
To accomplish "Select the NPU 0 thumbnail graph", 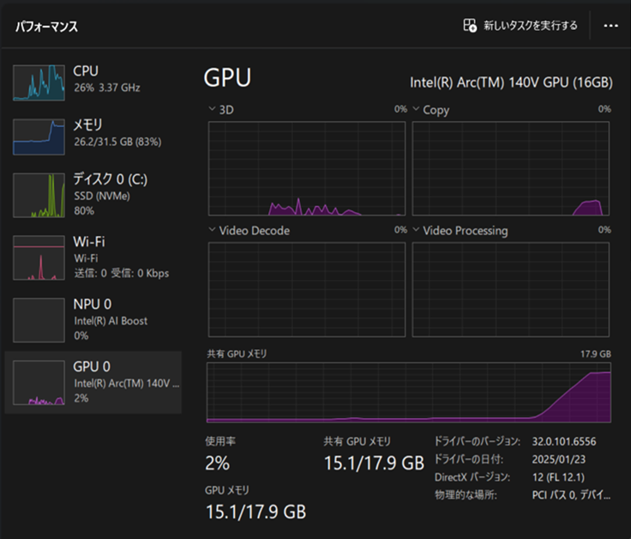I will [39, 320].
